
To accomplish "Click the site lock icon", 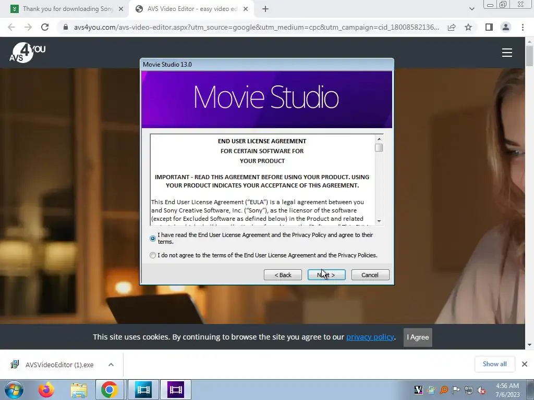I will pos(66,27).
